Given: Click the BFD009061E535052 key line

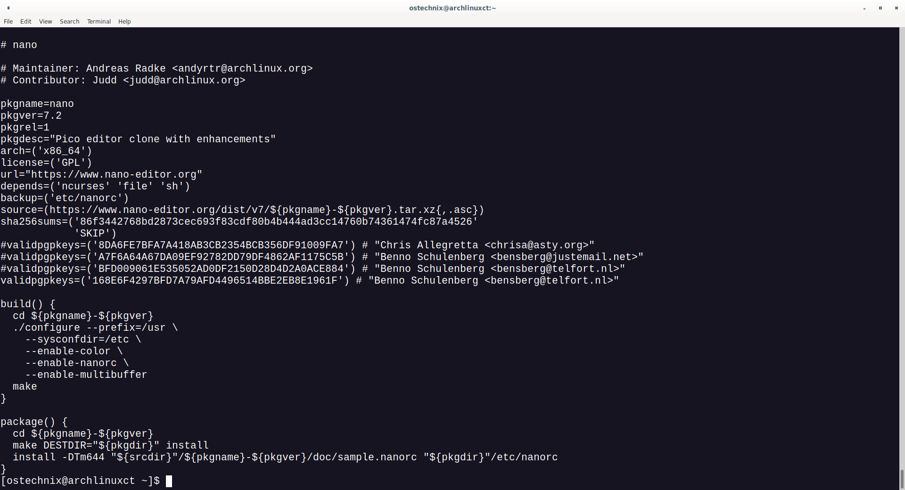Looking at the screenshot, I should click(x=313, y=269).
